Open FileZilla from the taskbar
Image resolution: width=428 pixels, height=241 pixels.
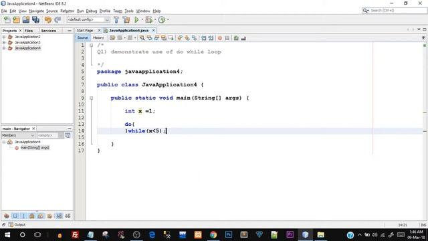coord(75,235)
